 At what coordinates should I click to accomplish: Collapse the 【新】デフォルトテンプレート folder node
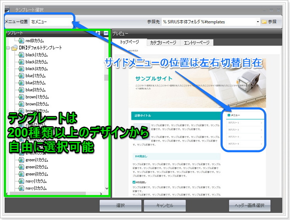(x=8, y=48)
